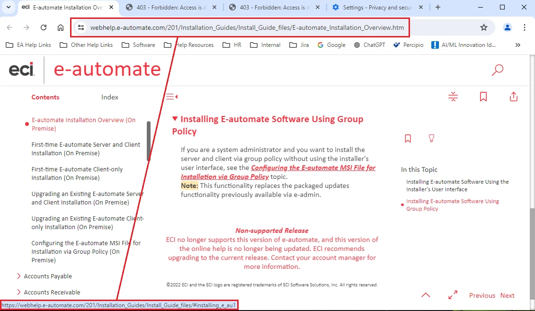Screen dimensions: 535x311
Task: Bookmark this page using the top toolbar icon
Action: tap(483, 97)
